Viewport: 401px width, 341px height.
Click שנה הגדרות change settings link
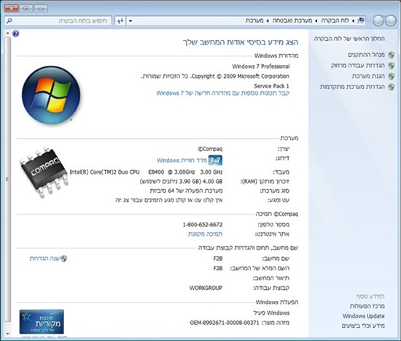tap(44, 258)
